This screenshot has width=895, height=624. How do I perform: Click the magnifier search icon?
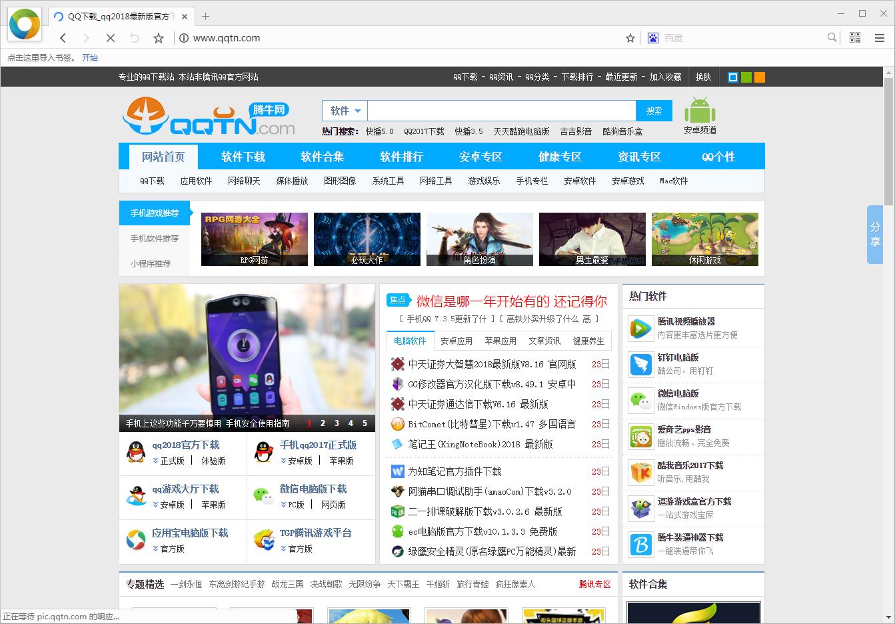click(x=832, y=38)
